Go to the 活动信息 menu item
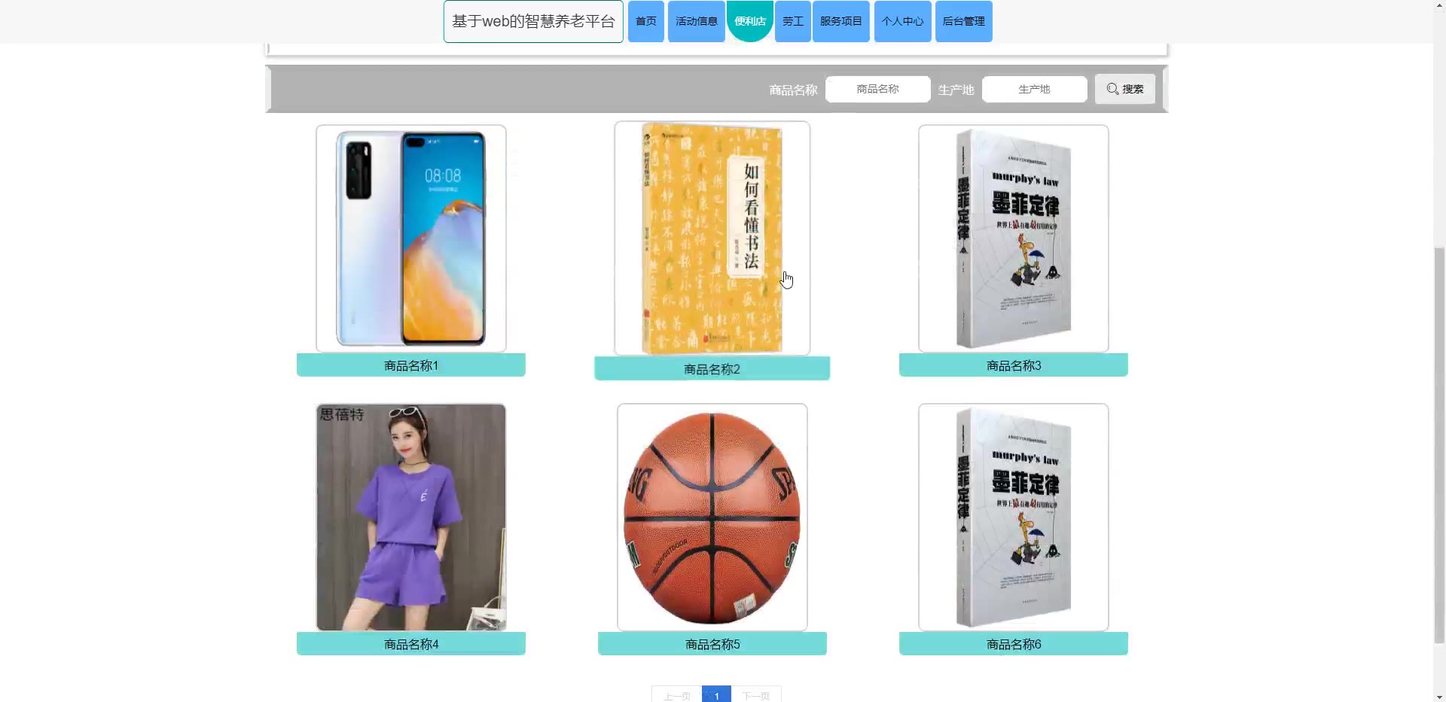Image resolution: width=1446 pixels, height=702 pixels. pyautogui.click(x=696, y=21)
